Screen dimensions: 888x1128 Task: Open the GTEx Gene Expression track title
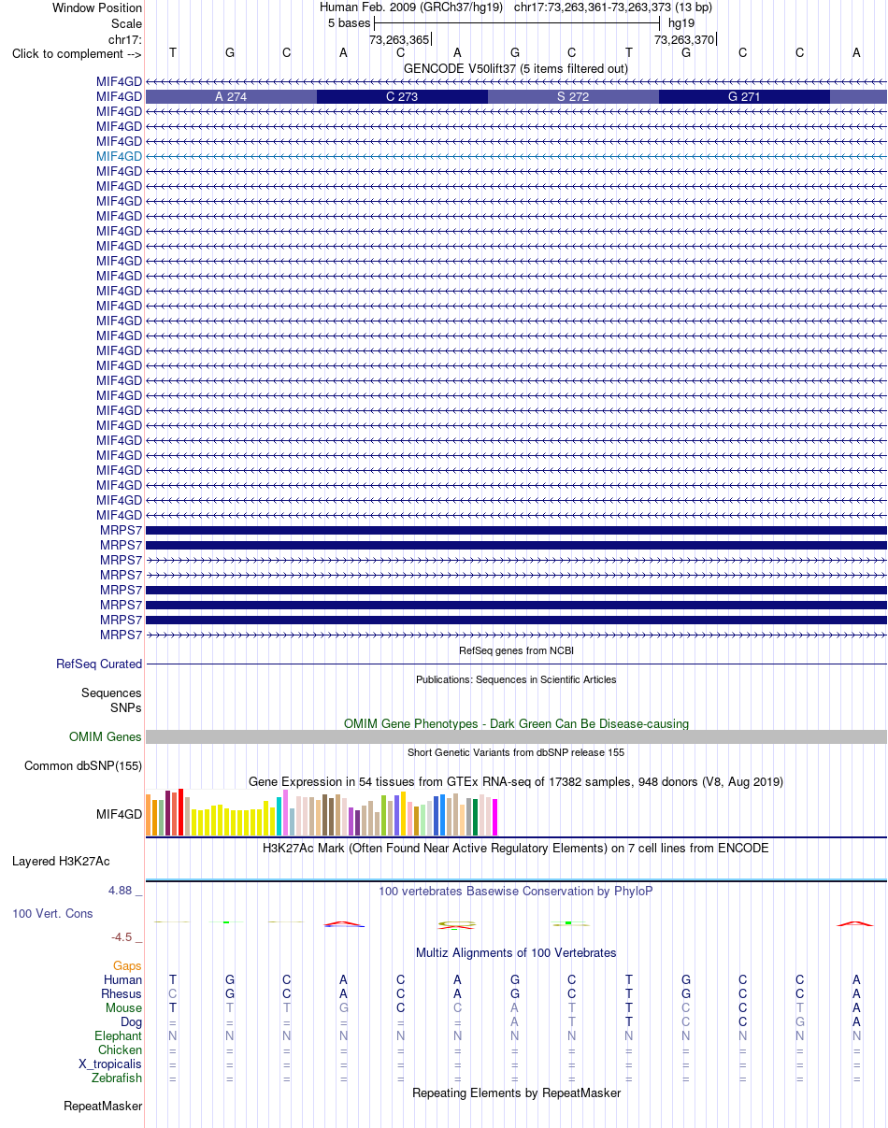pyautogui.click(x=516, y=781)
